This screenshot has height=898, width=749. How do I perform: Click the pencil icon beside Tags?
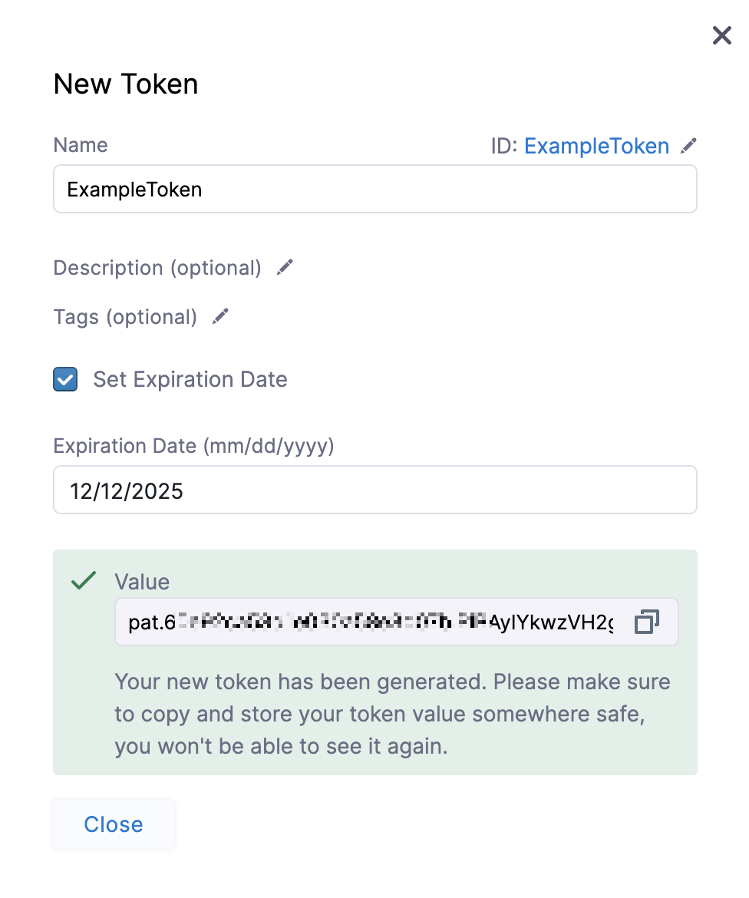220,317
